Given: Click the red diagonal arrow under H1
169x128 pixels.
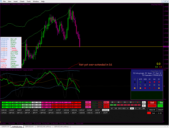Looking at the screenshot, I should point(150,82).
